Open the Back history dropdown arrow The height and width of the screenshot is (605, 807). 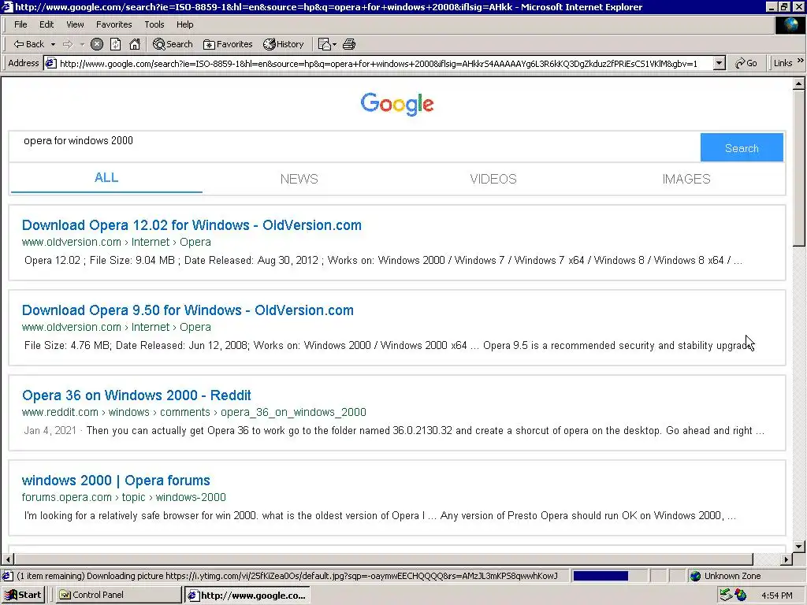(53, 44)
